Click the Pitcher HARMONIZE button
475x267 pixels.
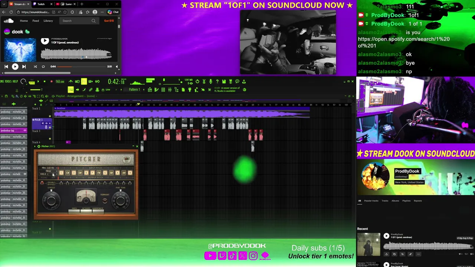pos(98,210)
